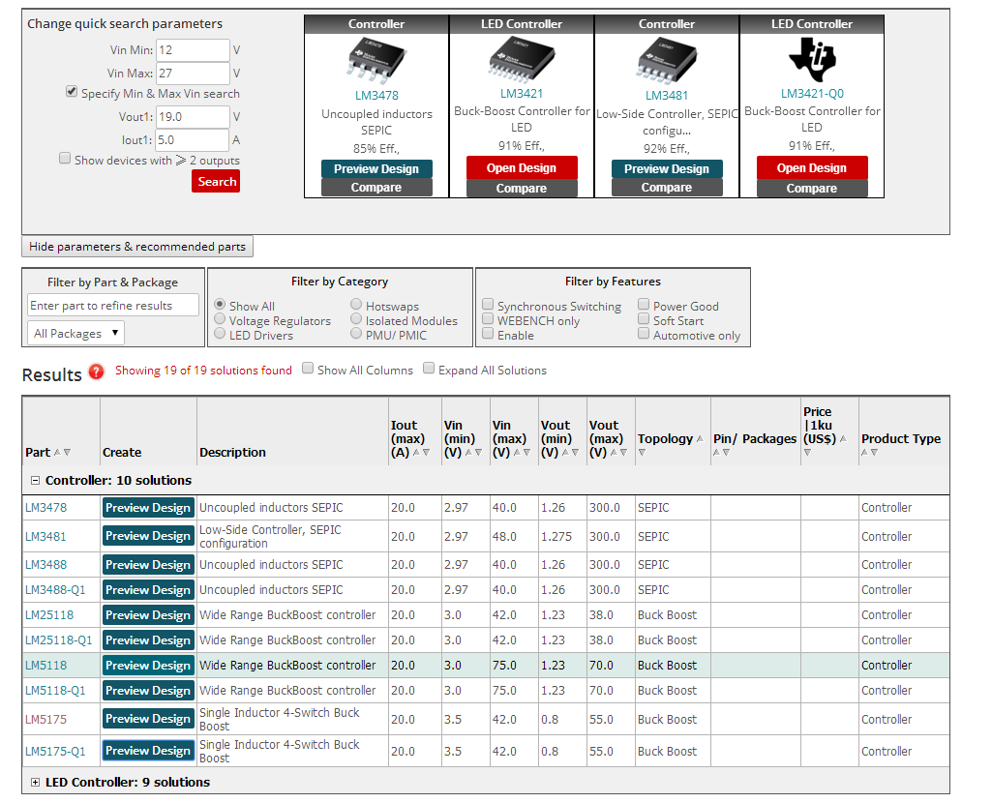Click the Iout1 input field
This screenshot has width=992, height=803.
[x=193, y=140]
